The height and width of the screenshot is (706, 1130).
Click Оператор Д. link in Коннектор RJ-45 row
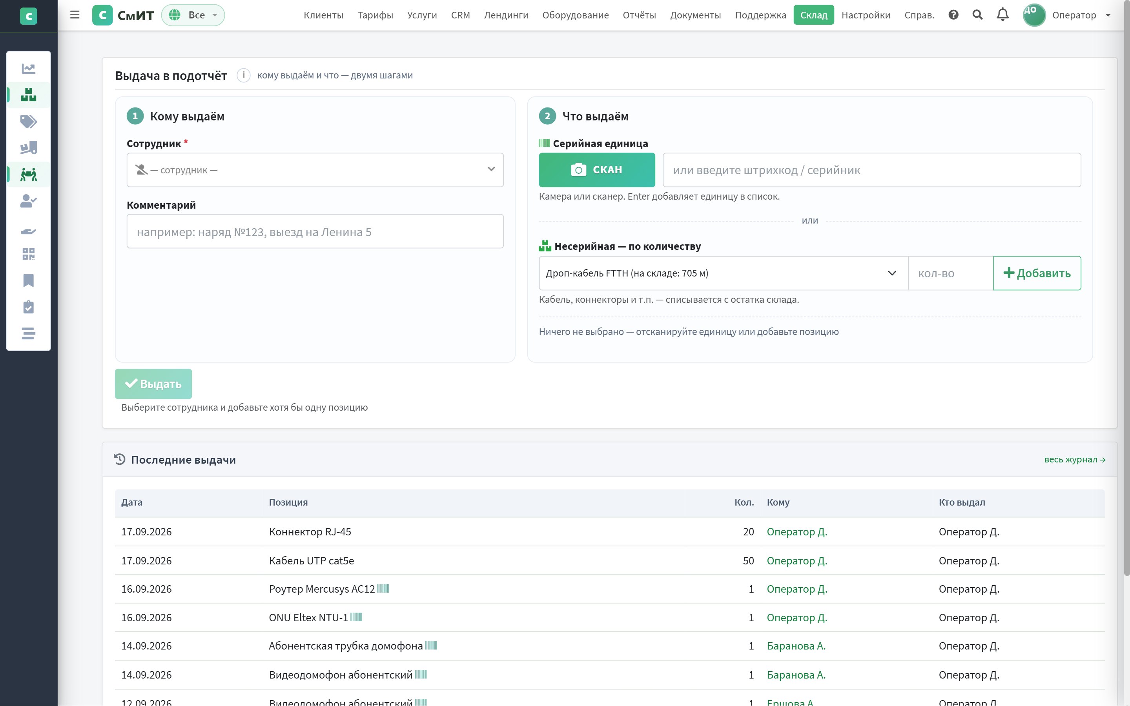click(x=797, y=532)
